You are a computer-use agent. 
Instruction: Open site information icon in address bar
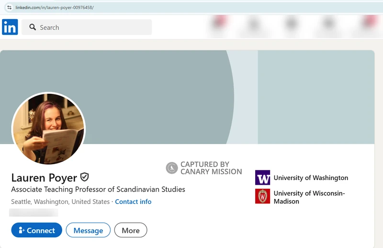9,8
